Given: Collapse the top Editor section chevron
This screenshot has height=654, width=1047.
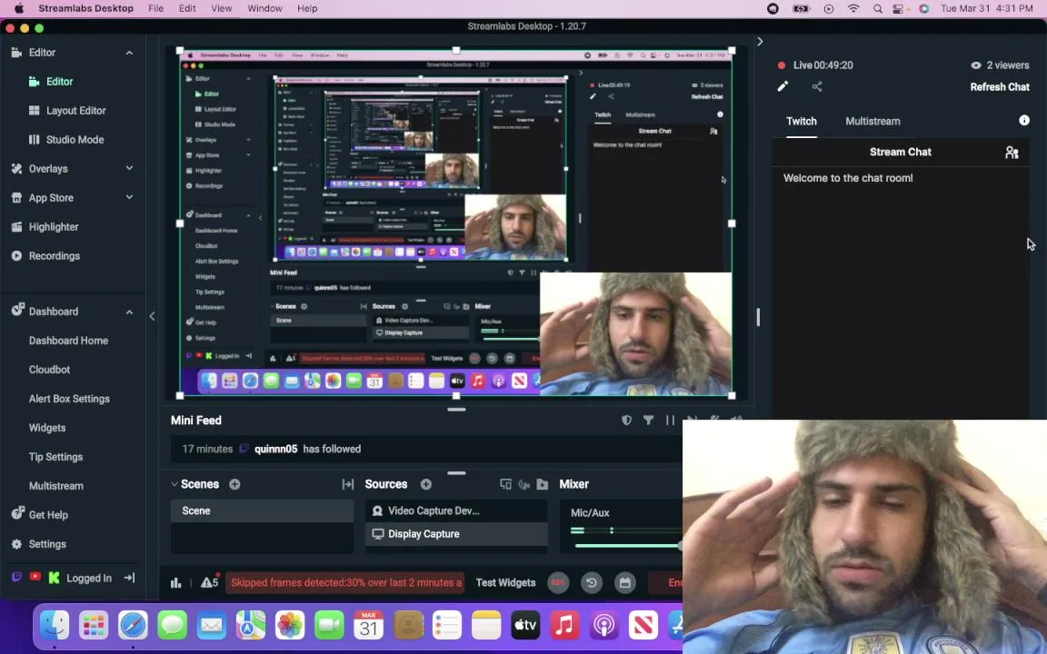Looking at the screenshot, I should click(130, 53).
